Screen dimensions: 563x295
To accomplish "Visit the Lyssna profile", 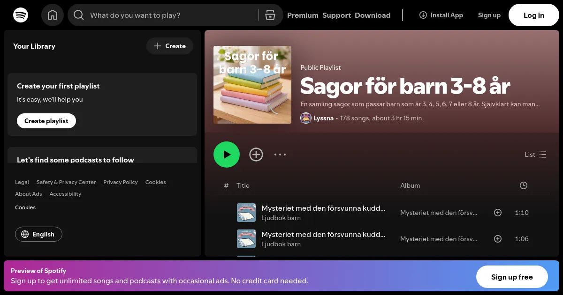I will click(323, 118).
